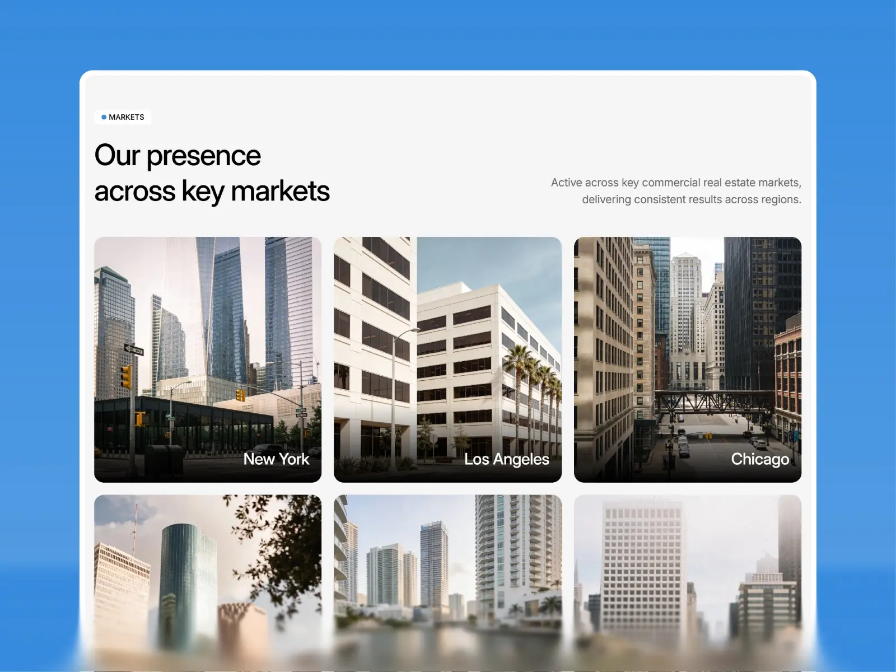
Task: Open the Los Angeles market card
Action: 447,360
